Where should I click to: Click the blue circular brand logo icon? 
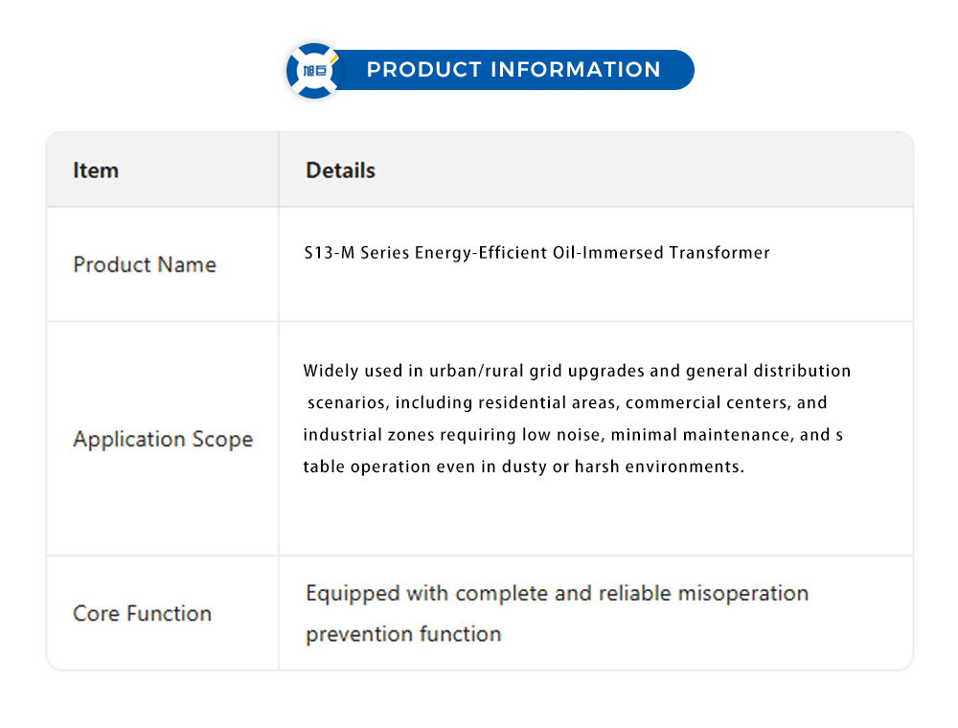[x=313, y=70]
